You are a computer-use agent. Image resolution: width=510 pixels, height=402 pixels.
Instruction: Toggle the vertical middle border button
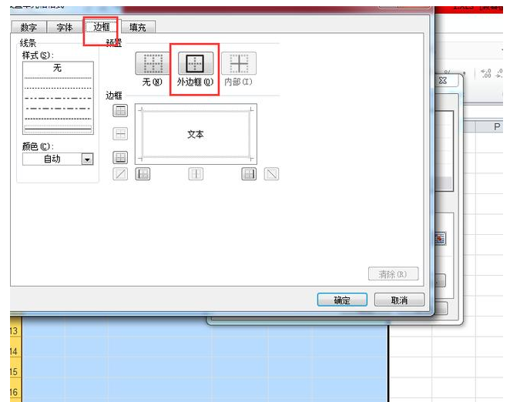point(196,174)
